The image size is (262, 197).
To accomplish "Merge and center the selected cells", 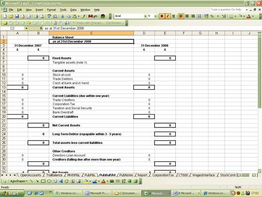I will click(x=199, y=16).
